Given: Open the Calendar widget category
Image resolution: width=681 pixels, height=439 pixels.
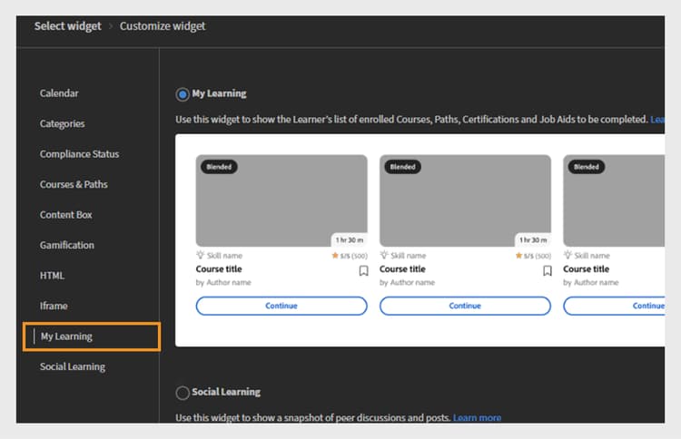Looking at the screenshot, I should tap(59, 93).
